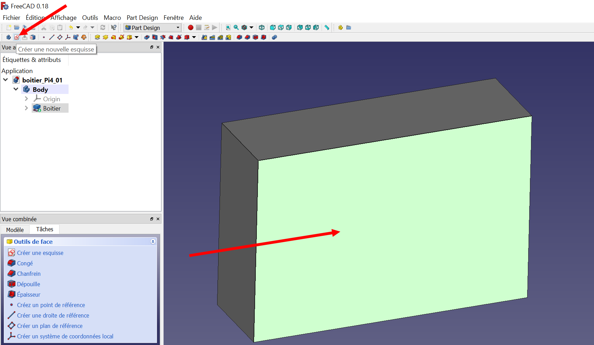
Task: Click Créer un système de coordonnées local
Action: (65, 336)
